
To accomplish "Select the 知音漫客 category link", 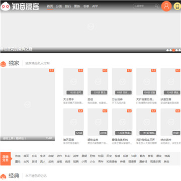I will pos(112,161).
